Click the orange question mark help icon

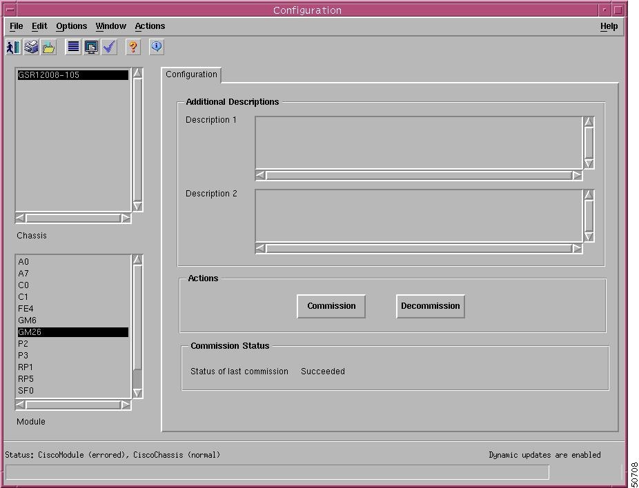133,47
